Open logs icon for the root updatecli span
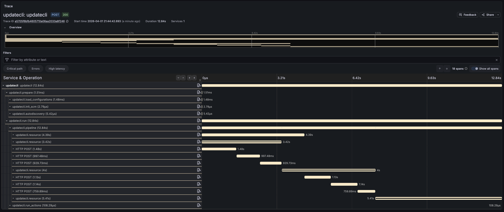504x212 pixels. (199, 85)
